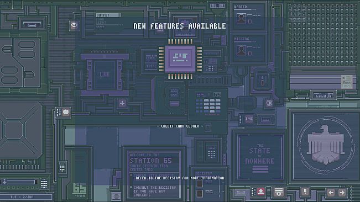Click the equalizer bars display

pyautogui.click(x=324, y=95)
